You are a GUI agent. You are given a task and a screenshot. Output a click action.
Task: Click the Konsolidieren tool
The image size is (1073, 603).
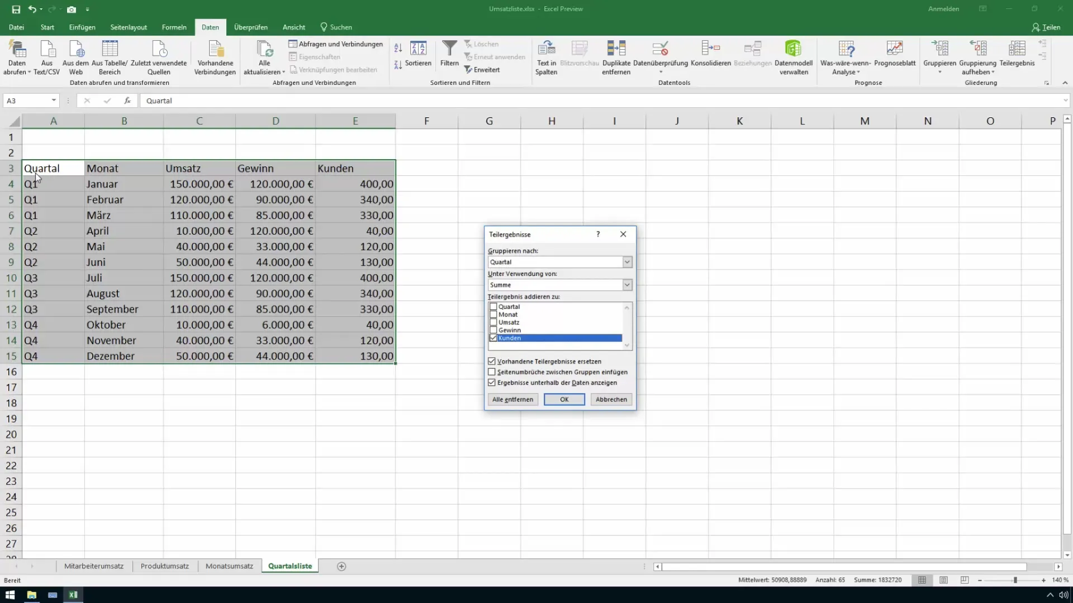[x=711, y=54]
